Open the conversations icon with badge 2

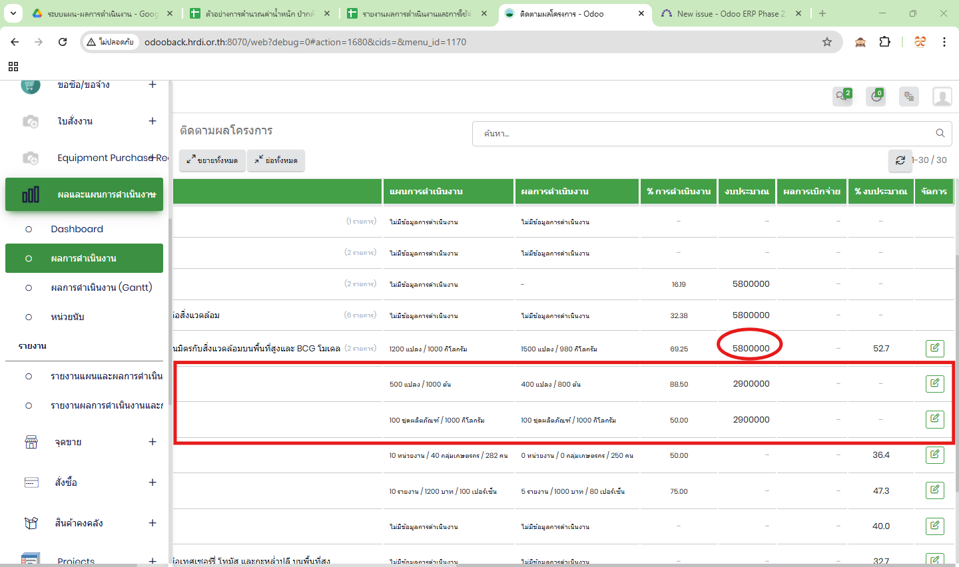click(x=842, y=96)
